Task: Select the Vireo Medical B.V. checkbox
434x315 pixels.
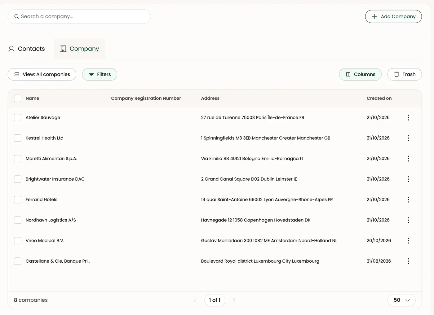Action: 18,241
